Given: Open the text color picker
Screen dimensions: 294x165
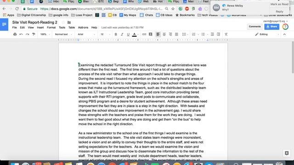Looking at the screenshot, I should coord(135,34).
